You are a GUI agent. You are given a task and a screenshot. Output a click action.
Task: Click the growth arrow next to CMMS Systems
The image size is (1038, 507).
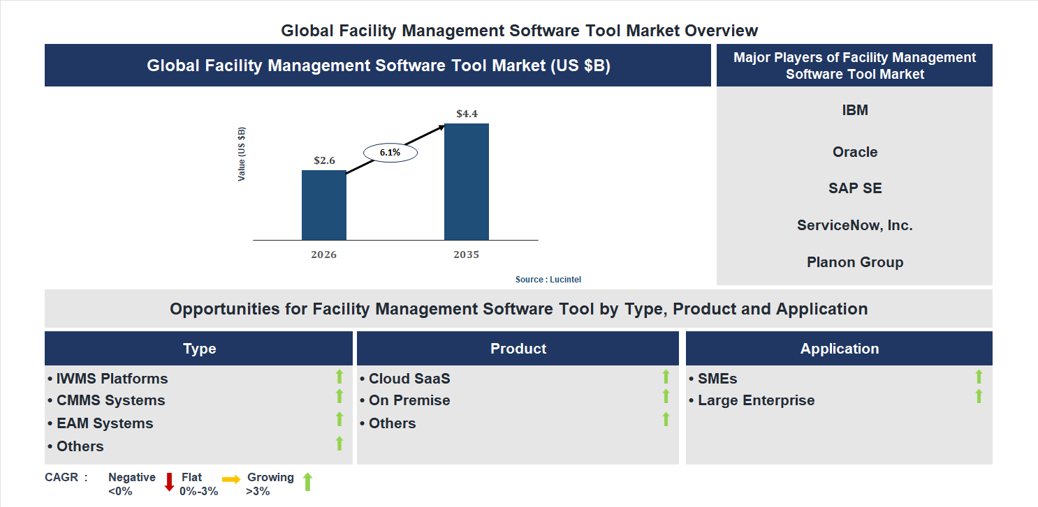[339, 397]
